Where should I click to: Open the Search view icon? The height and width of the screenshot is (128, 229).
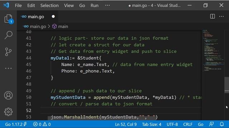coord(8,35)
